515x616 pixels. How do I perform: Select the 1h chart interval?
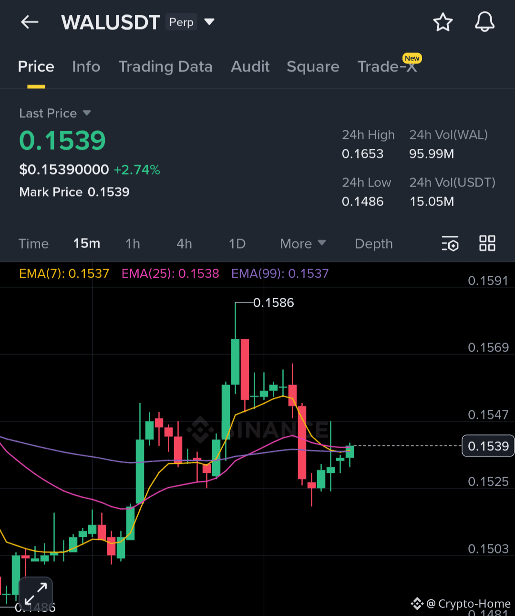point(133,244)
